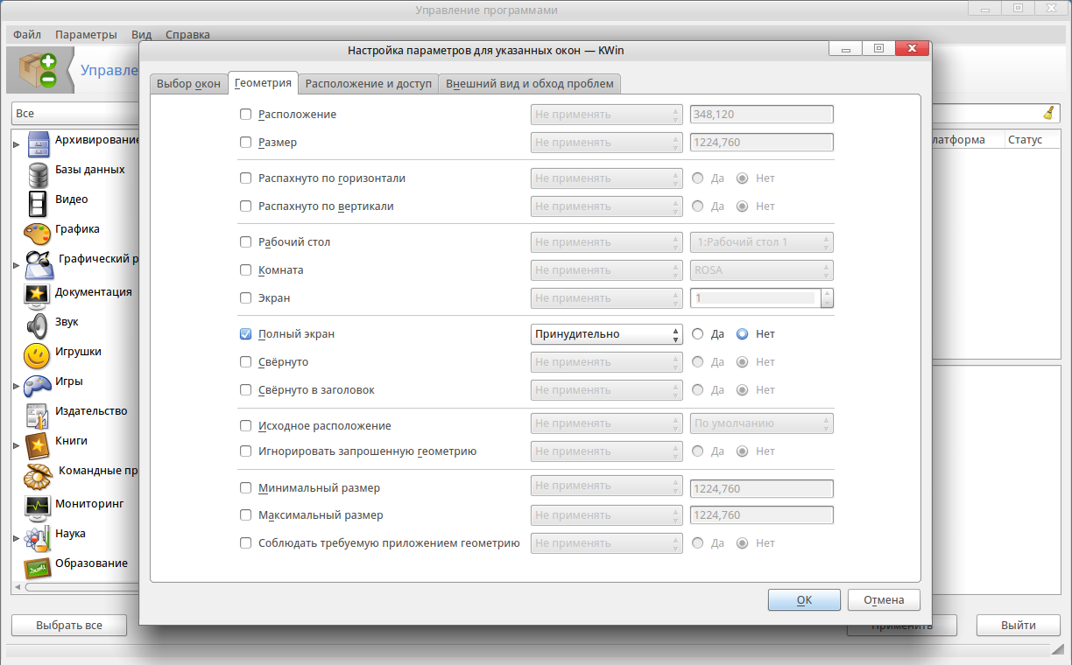The image size is (1072, 665).
Task: Uncheck the Полный экран checkbox
Action: [x=246, y=334]
